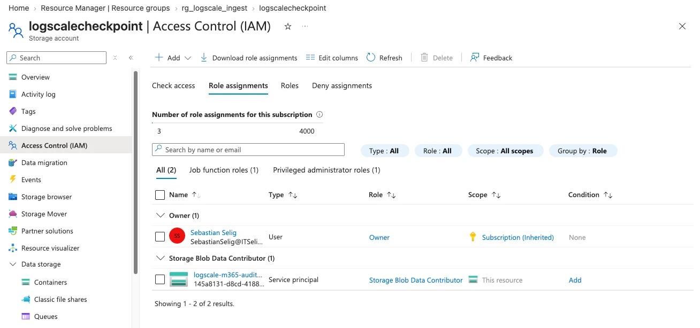Click Add condition link
This screenshot has width=700, height=328.
pos(575,280)
